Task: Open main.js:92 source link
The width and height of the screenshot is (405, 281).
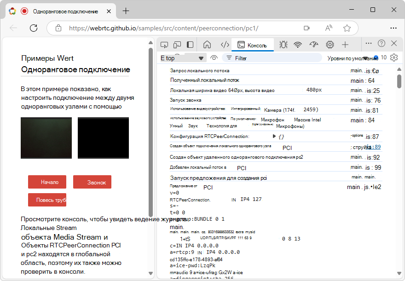Action: 365,157
